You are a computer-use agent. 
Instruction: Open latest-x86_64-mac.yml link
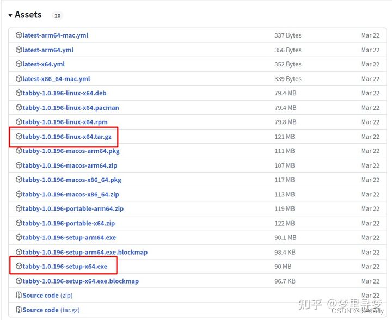(x=56, y=79)
